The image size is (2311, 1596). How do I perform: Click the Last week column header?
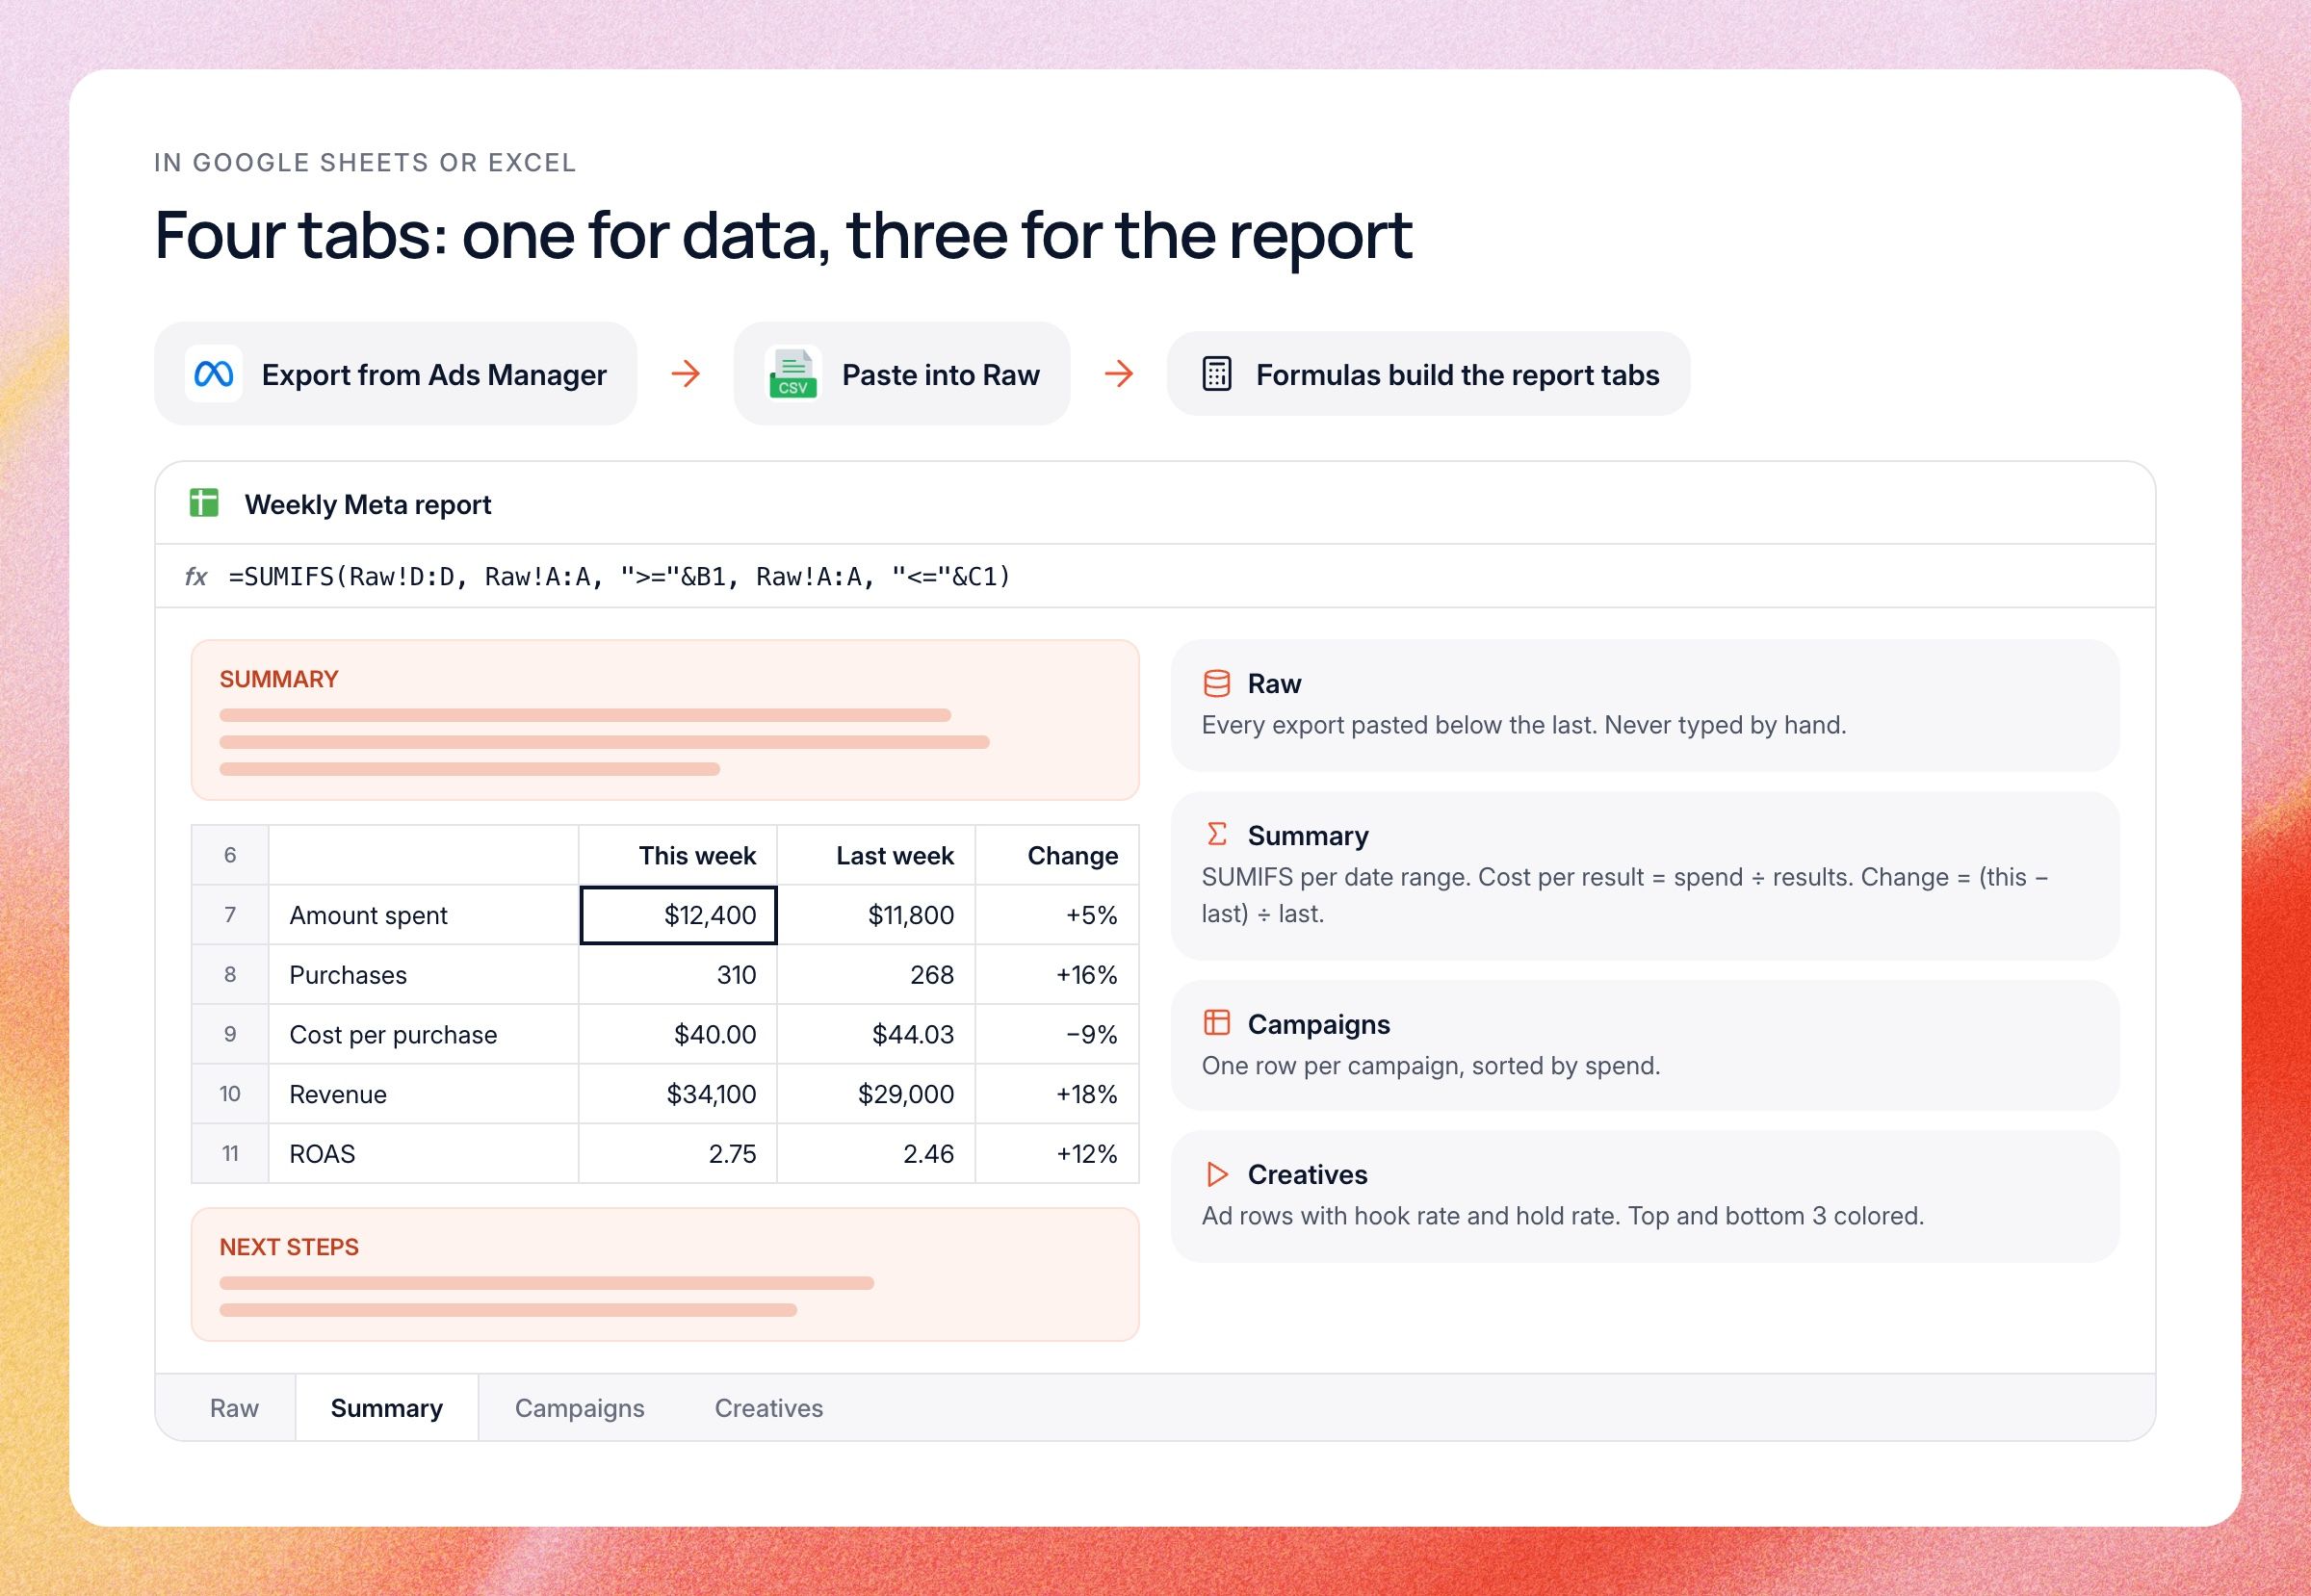876,855
